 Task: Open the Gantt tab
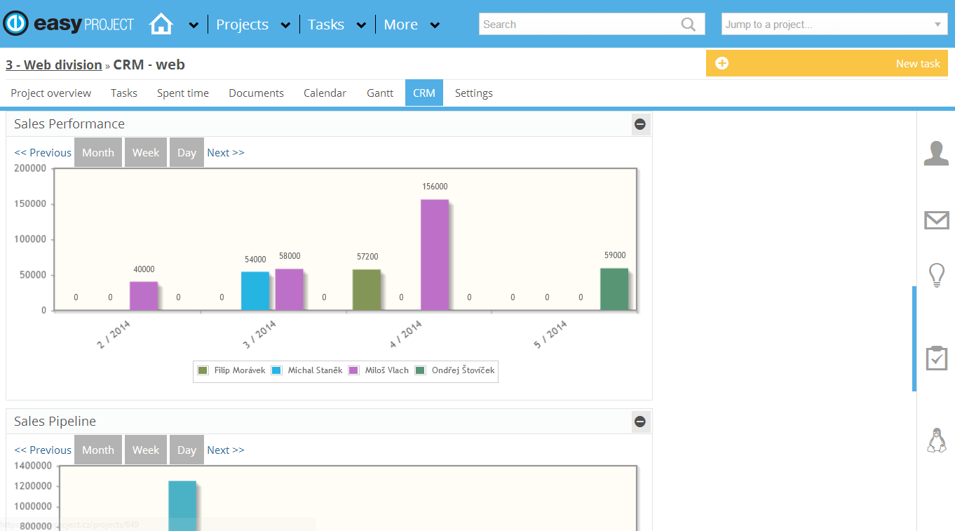[380, 93]
